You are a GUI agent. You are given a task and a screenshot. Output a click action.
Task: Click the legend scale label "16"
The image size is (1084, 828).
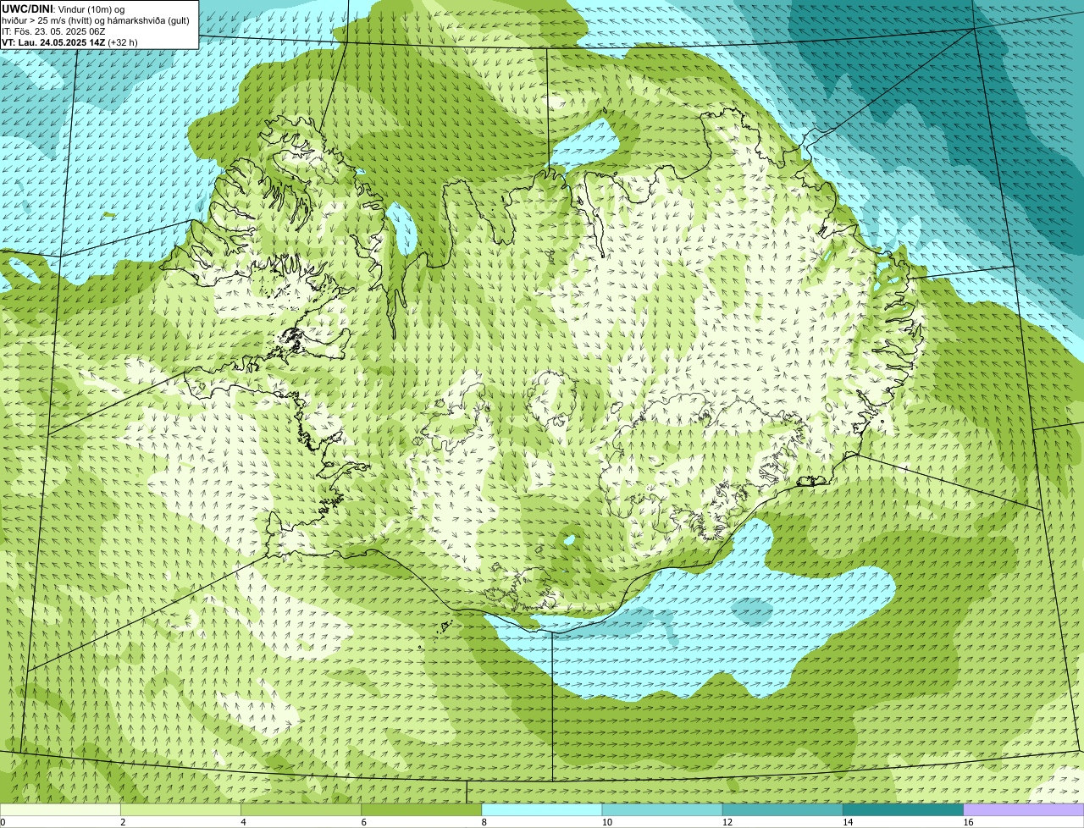968,822
